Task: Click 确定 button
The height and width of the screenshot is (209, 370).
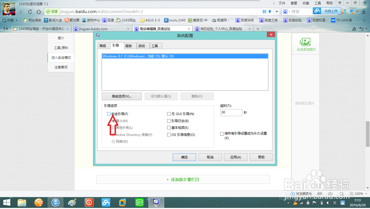Action: pyautogui.click(x=184, y=157)
